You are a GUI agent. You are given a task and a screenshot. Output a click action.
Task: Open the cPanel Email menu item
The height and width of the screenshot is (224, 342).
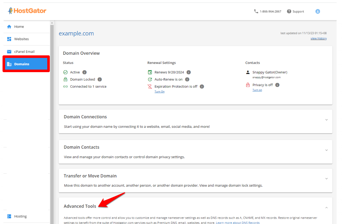[x=27, y=52]
